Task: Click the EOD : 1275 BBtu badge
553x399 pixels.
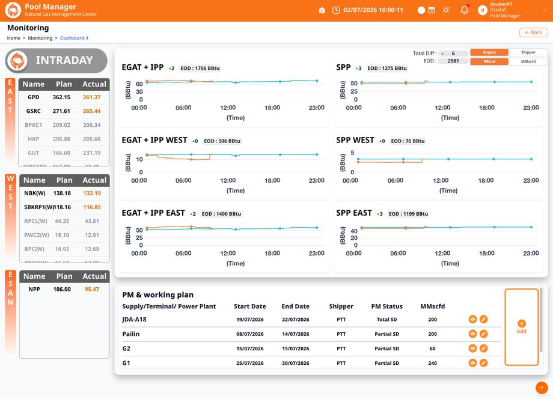Action: tap(387, 69)
